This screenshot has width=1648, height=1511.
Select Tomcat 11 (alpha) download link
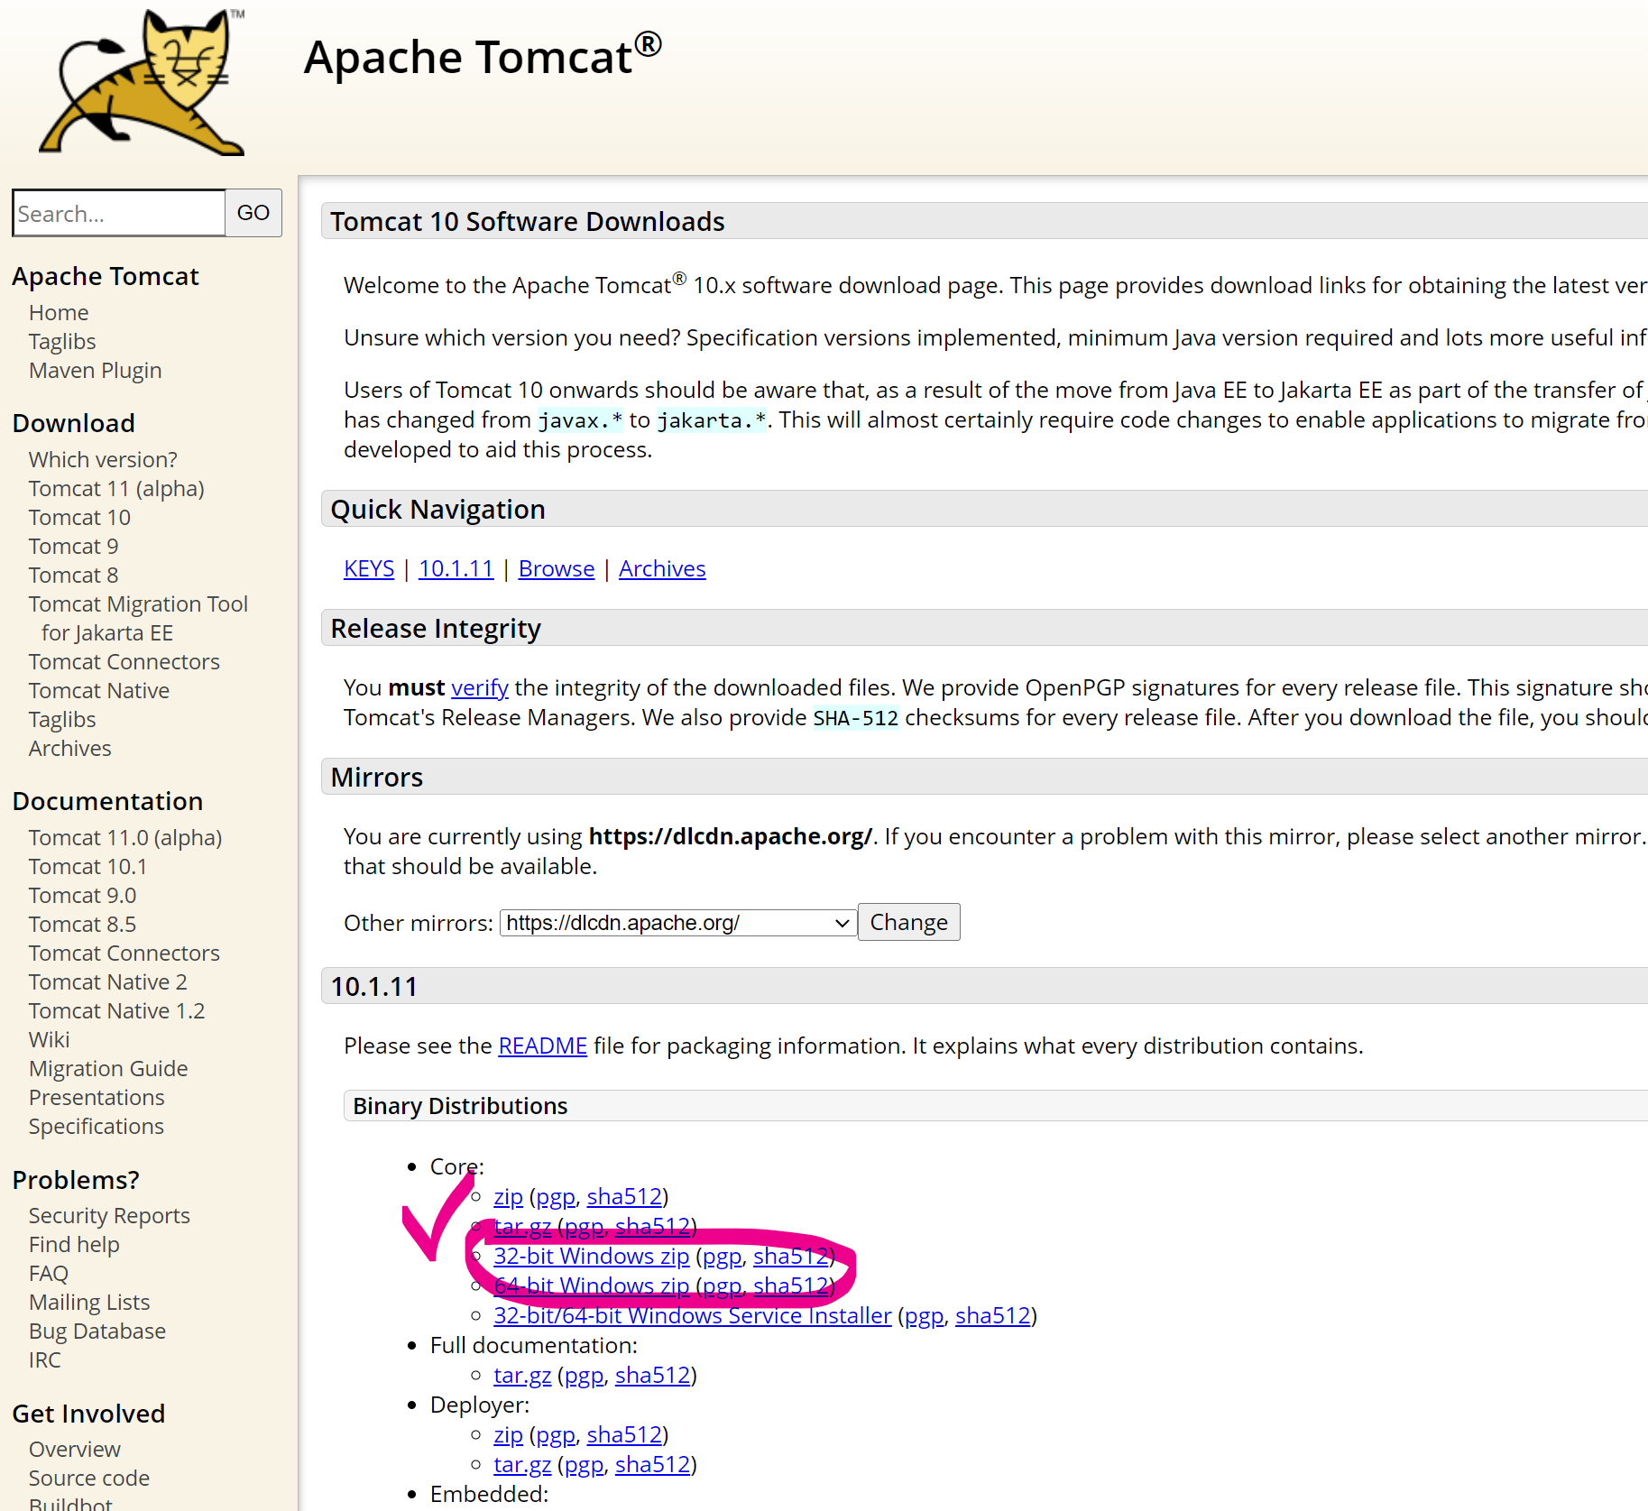[x=116, y=488]
